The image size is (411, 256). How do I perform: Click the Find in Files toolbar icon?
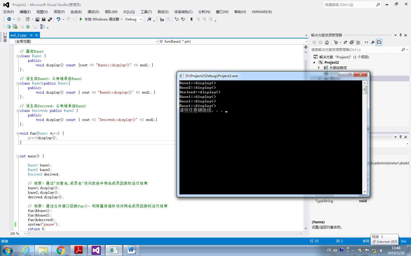click(149, 19)
